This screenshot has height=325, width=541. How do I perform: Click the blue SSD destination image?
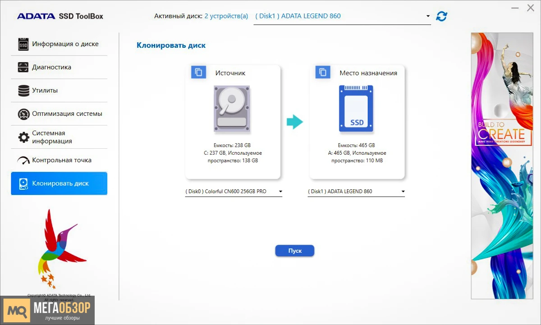pyautogui.click(x=357, y=110)
